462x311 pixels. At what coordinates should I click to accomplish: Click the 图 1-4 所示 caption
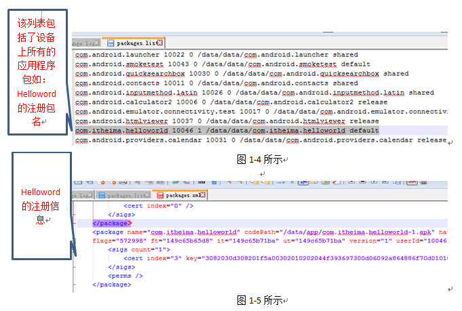[x=260, y=160]
